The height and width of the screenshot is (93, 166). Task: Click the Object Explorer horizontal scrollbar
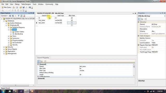[x=16, y=85]
